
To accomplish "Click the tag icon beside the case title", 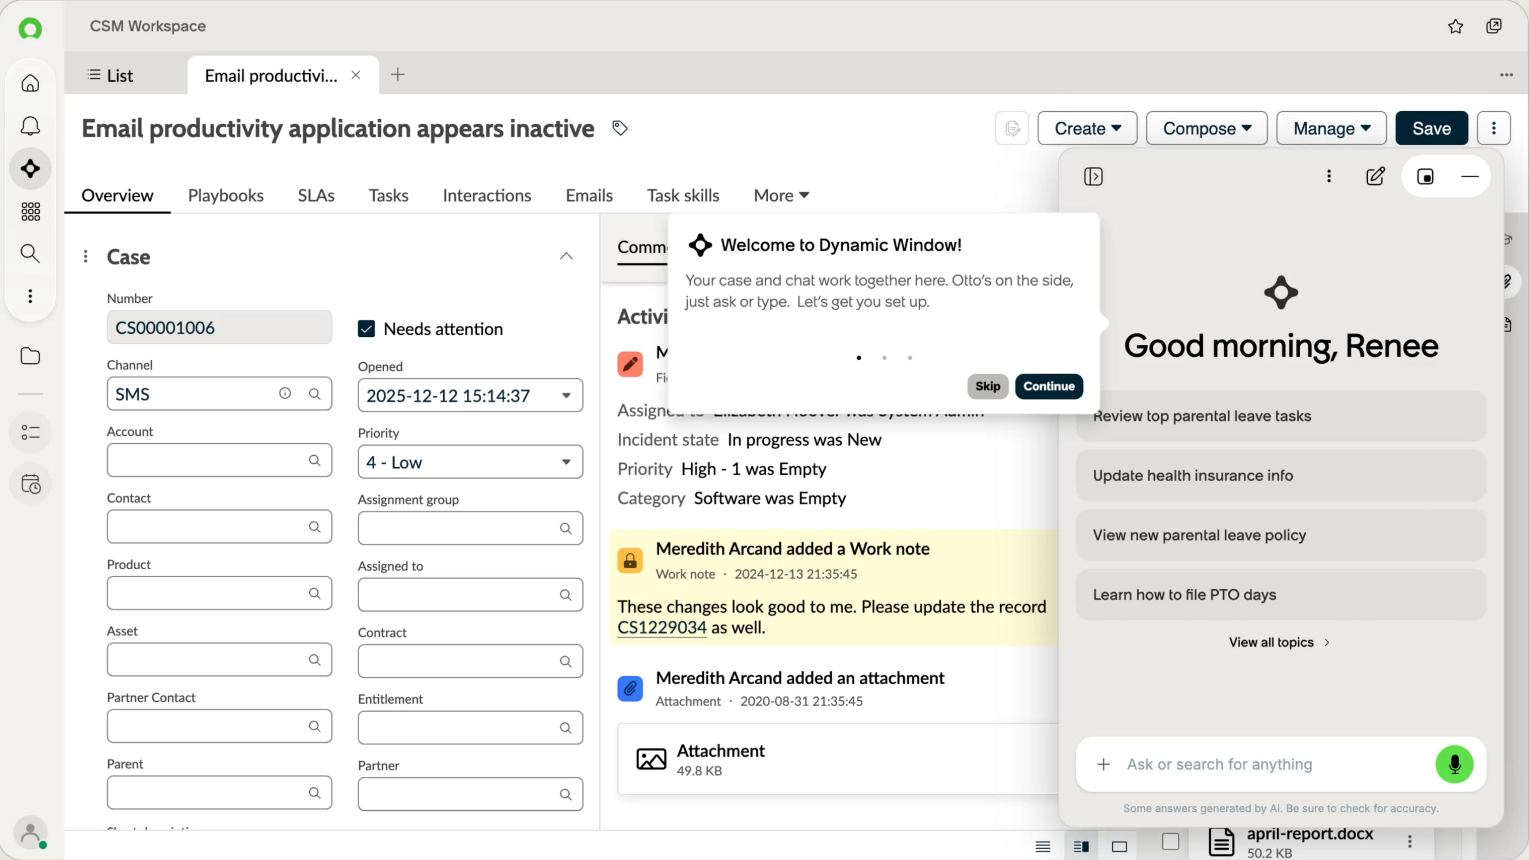I will [620, 128].
